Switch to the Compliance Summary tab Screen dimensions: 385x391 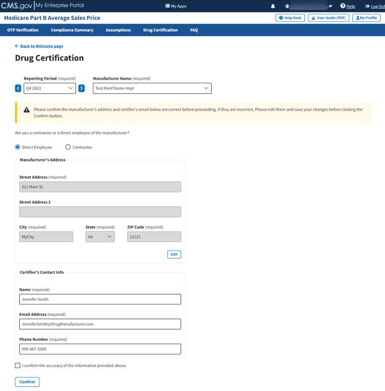(x=72, y=30)
